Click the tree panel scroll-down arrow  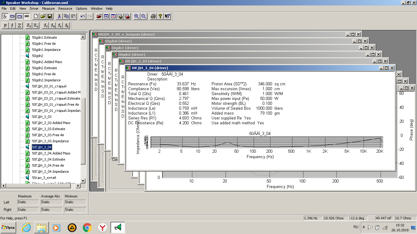[83, 180]
